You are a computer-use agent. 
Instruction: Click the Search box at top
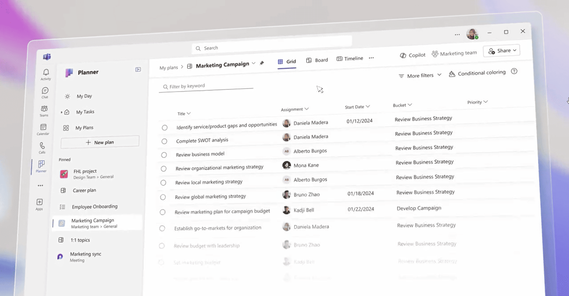(272, 45)
